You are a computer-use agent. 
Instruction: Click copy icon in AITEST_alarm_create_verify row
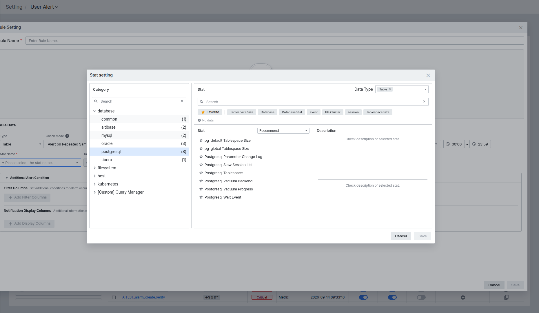[506, 297]
